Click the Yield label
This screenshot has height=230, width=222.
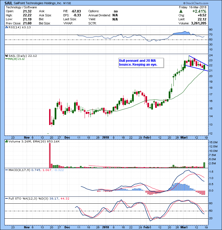click(92, 19)
